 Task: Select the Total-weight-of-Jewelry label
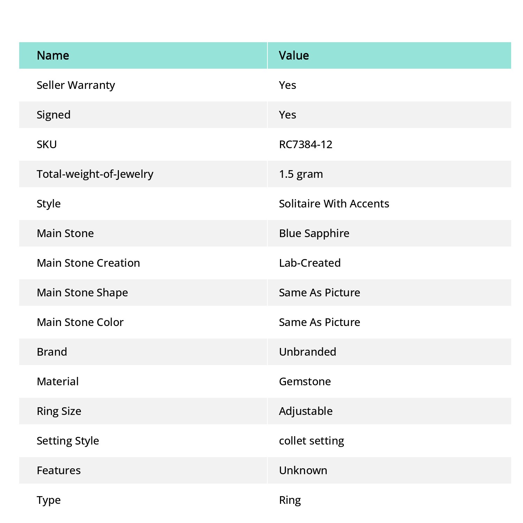click(x=95, y=174)
